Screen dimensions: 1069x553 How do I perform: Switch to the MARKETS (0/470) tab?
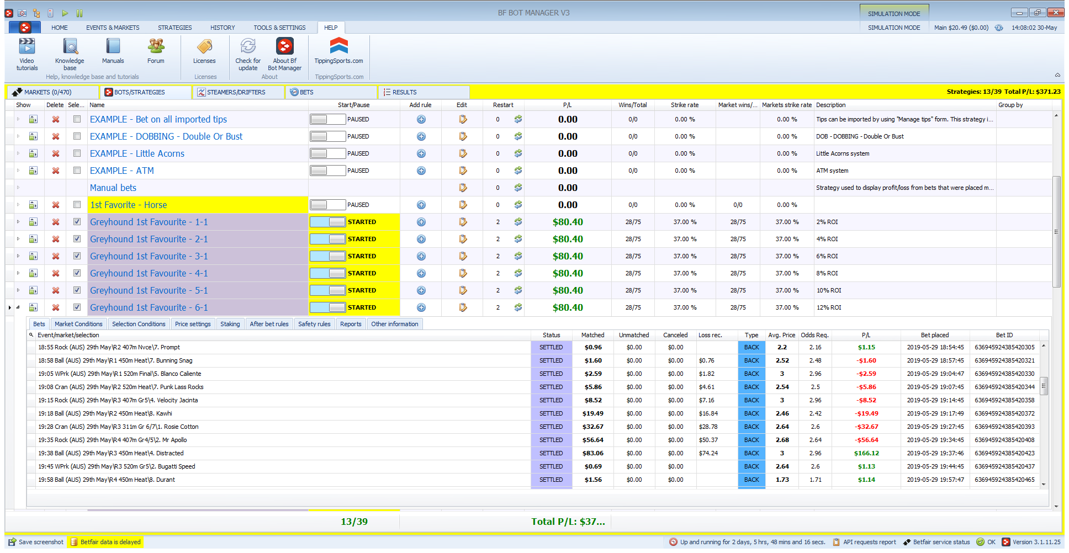[x=52, y=92]
